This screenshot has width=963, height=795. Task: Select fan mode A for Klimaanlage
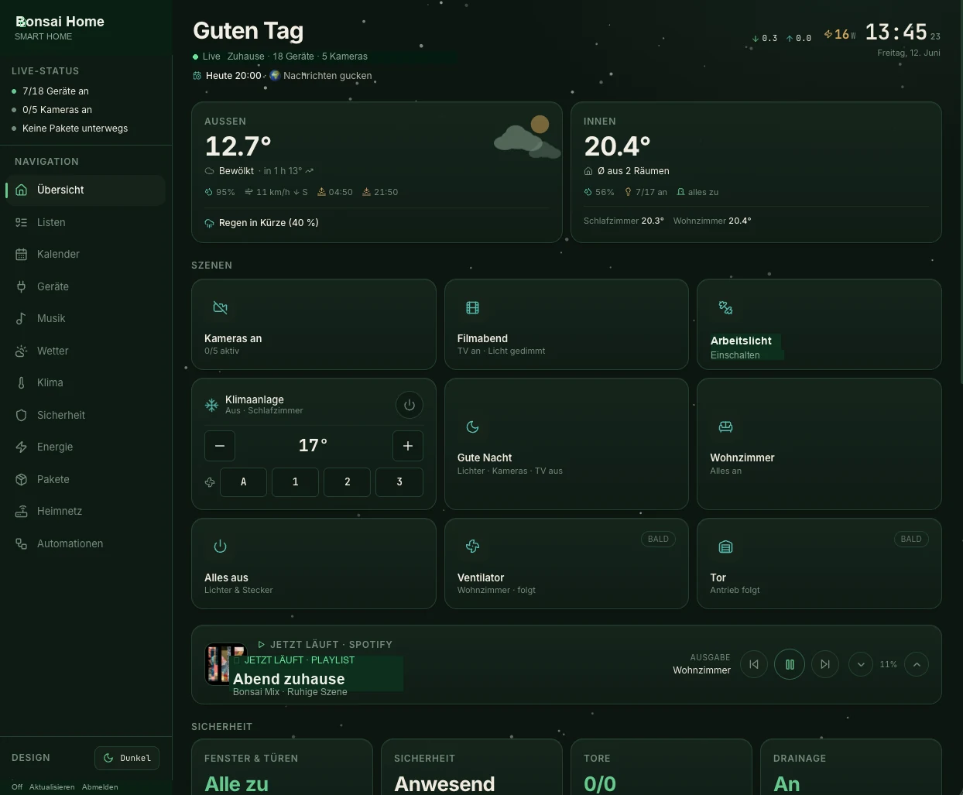[243, 481]
